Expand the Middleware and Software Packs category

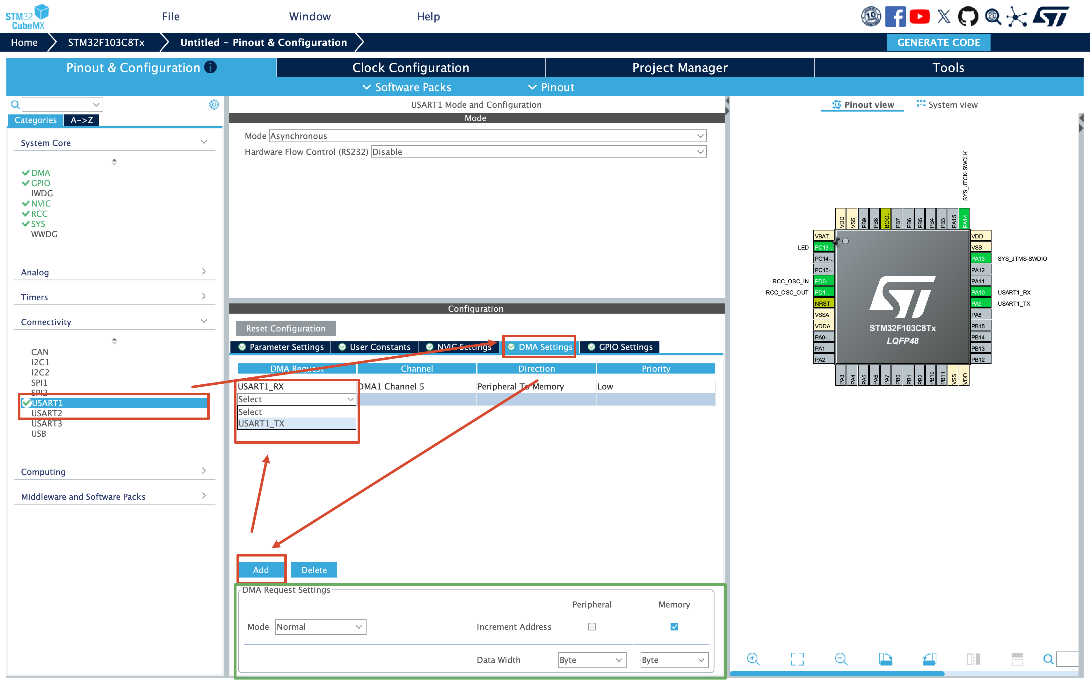coord(114,496)
